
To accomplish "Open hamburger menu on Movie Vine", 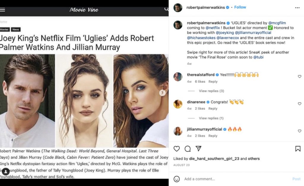I will (x=2, y=9).
